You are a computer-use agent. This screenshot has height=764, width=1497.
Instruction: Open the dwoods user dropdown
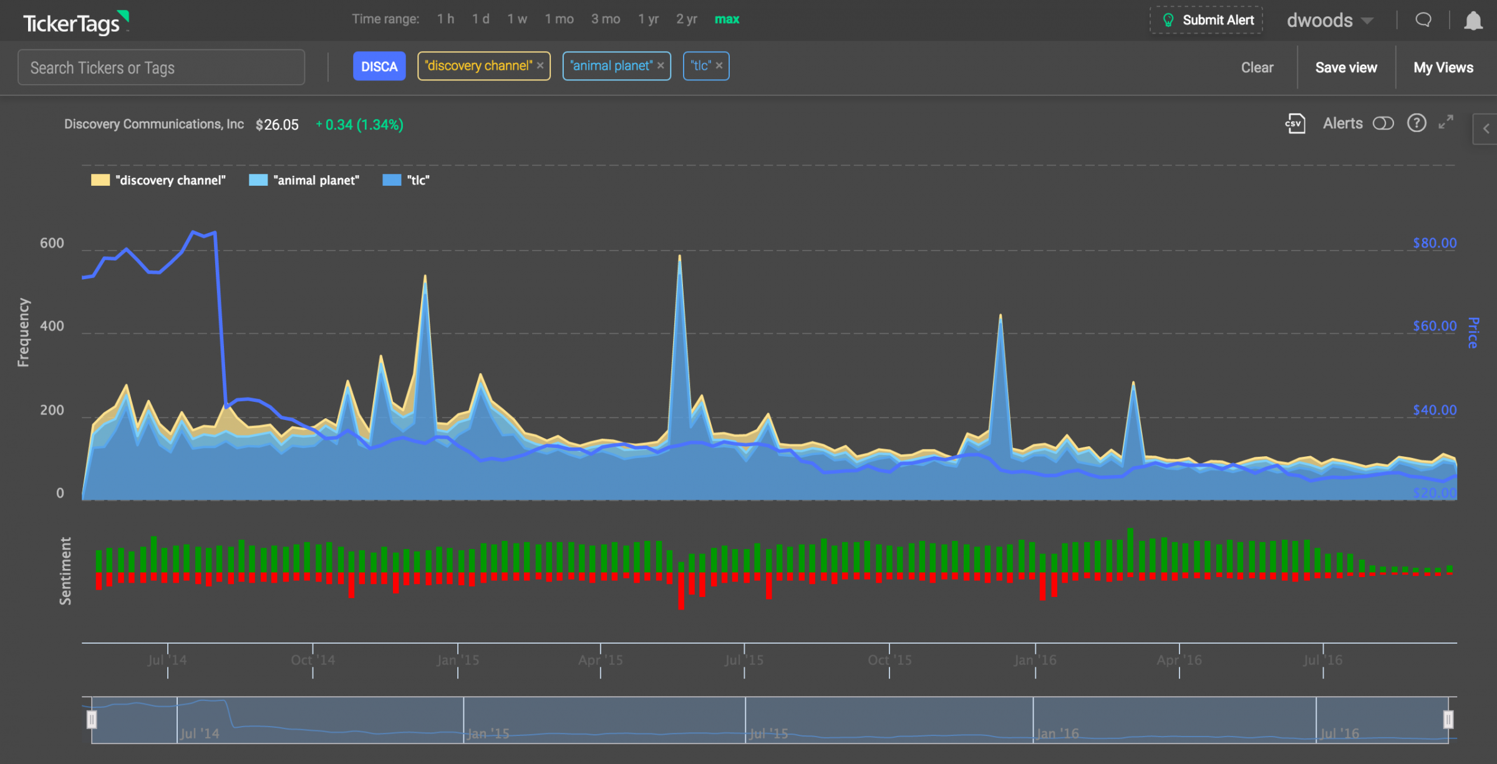click(x=1330, y=21)
